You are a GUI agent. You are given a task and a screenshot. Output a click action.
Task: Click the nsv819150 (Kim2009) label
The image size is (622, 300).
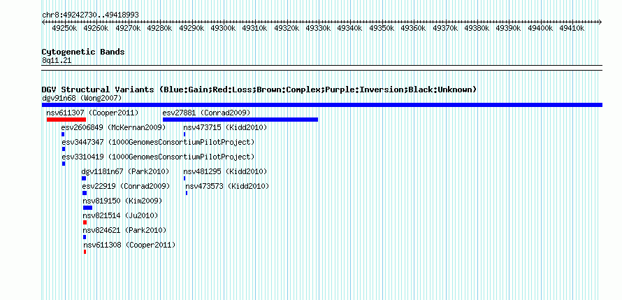[x=122, y=201]
